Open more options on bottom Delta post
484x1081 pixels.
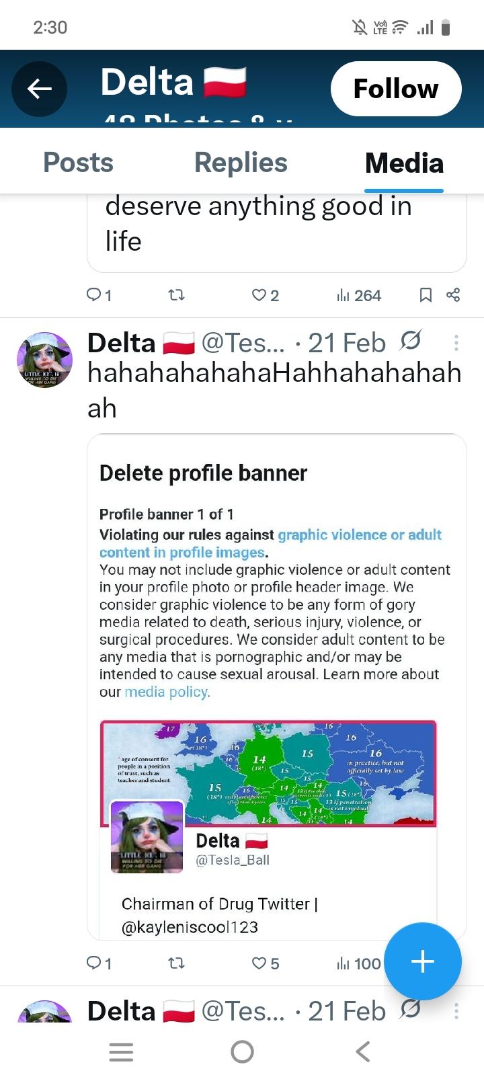tap(456, 1010)
